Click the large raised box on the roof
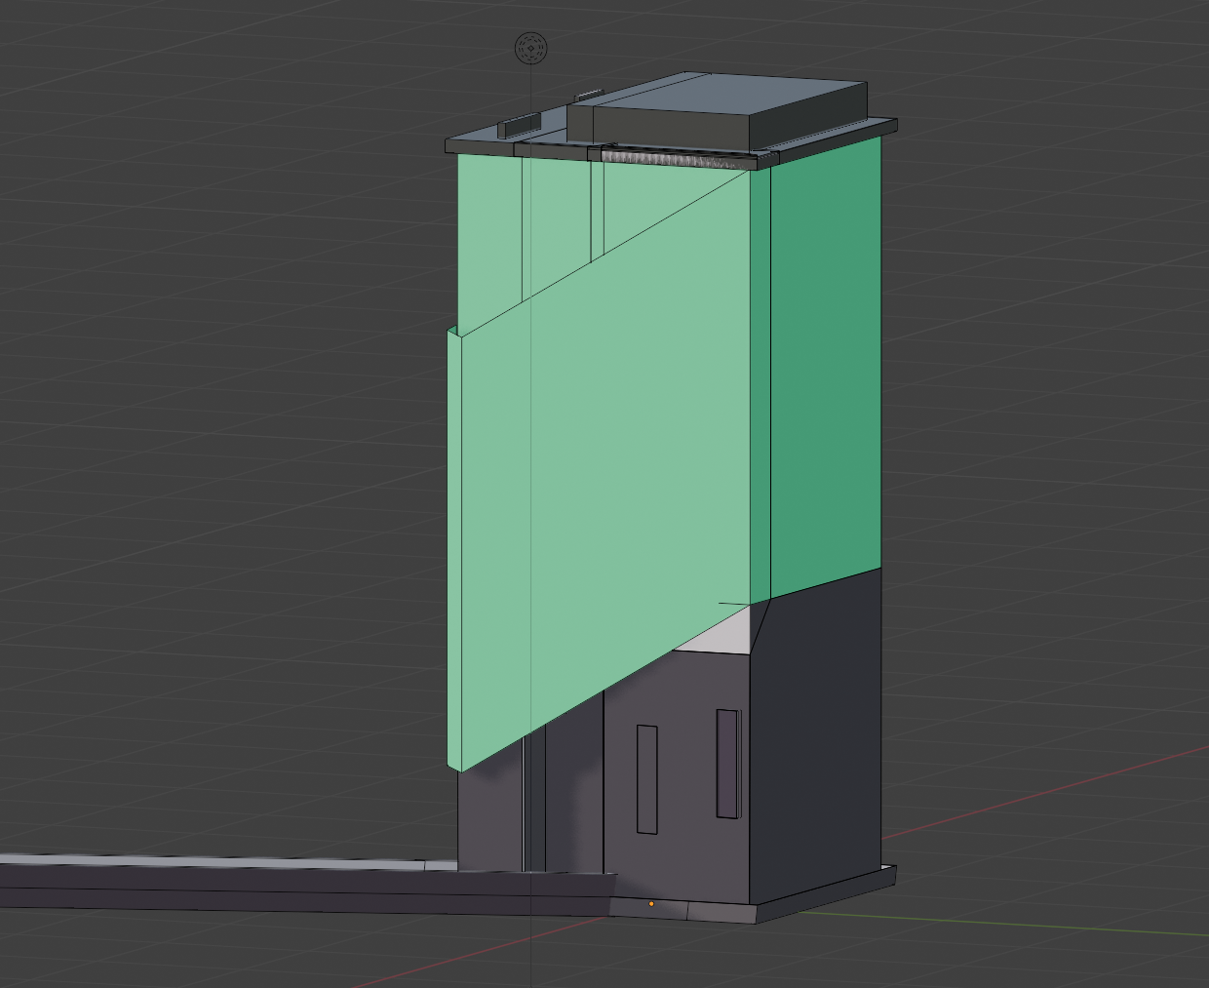Viewport: 1209px width, 988px height. pyautogui.click(x=717, y=112)
